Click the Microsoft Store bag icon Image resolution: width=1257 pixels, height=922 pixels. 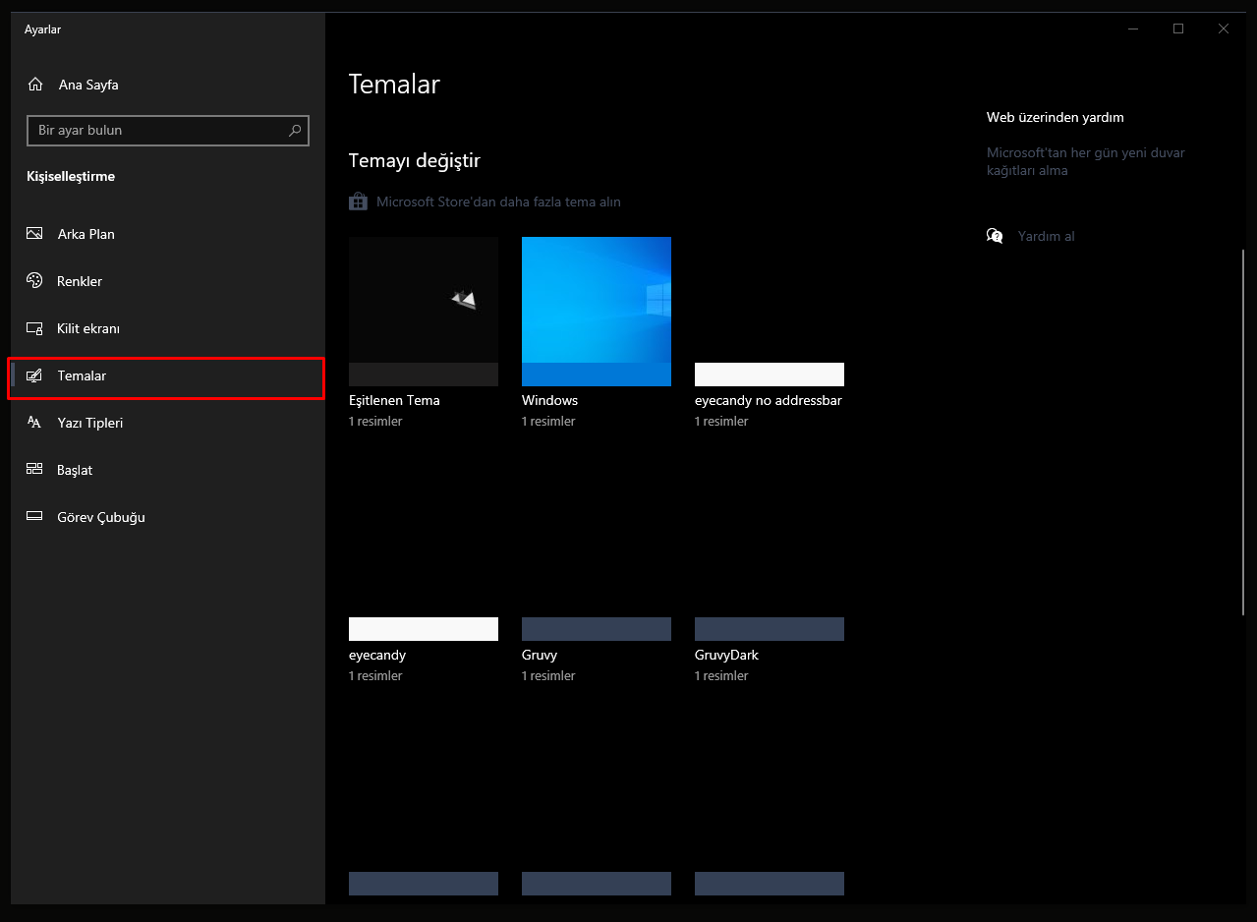[359, 202]
